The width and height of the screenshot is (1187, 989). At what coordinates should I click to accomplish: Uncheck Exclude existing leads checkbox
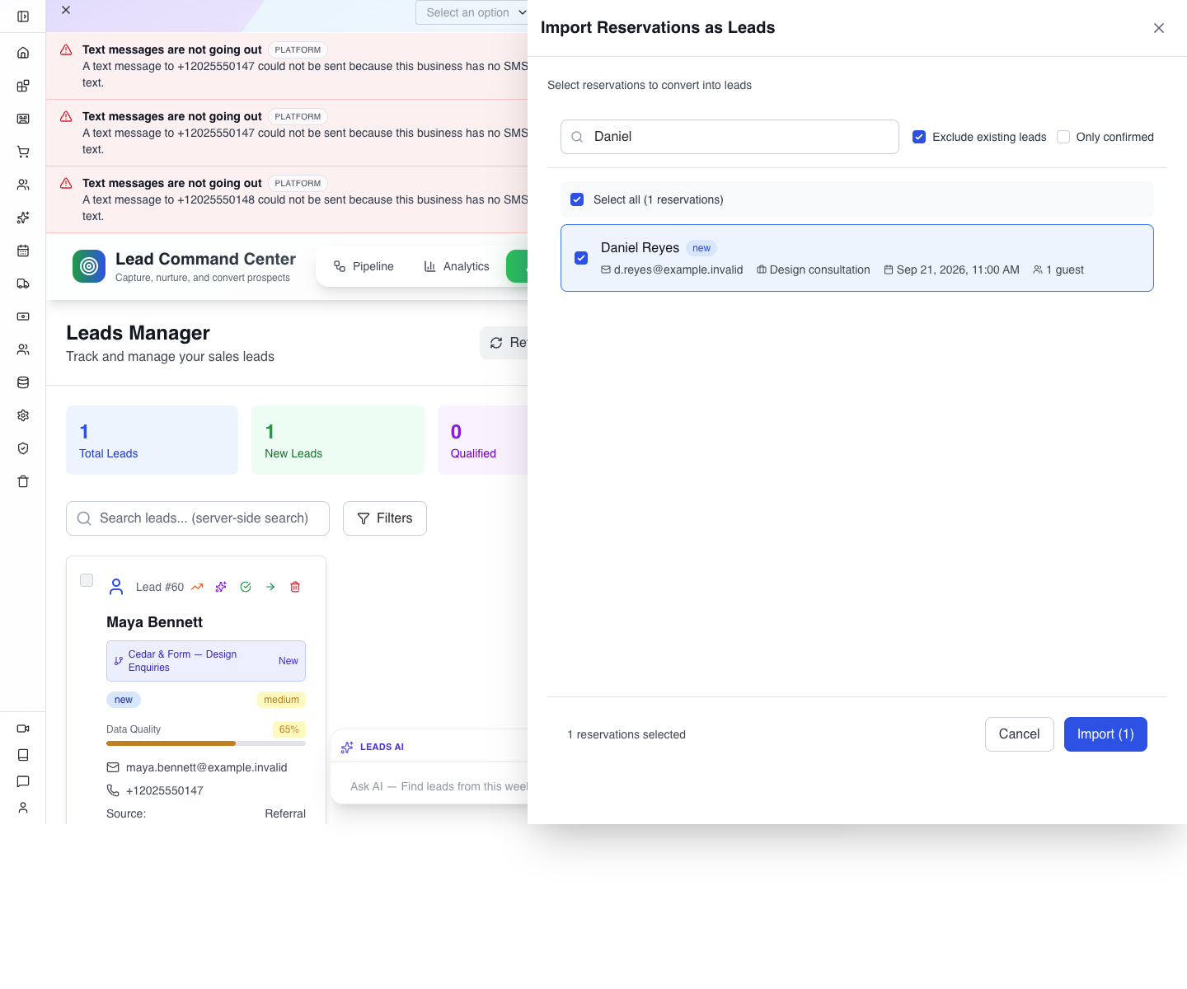pyautogui.click(x=919, y=137)
